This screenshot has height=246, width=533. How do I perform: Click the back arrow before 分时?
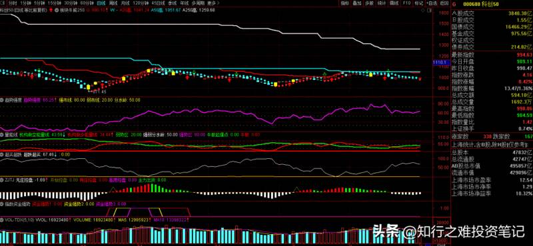[x=3, y=3]
